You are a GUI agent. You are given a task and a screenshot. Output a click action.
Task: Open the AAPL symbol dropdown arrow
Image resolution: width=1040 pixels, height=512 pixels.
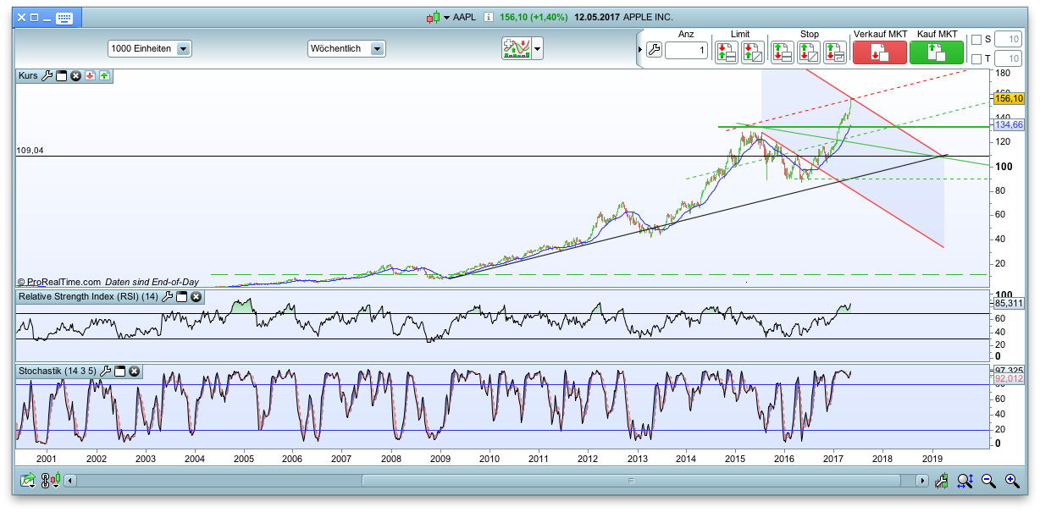click(446, 18)
